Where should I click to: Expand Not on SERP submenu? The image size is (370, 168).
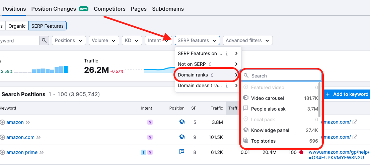[x=208, y=64]
